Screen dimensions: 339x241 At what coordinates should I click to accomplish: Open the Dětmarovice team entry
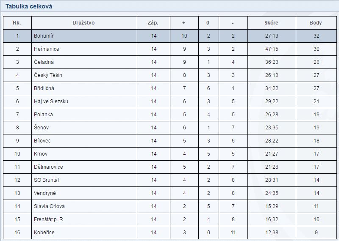tap(48, 167)
